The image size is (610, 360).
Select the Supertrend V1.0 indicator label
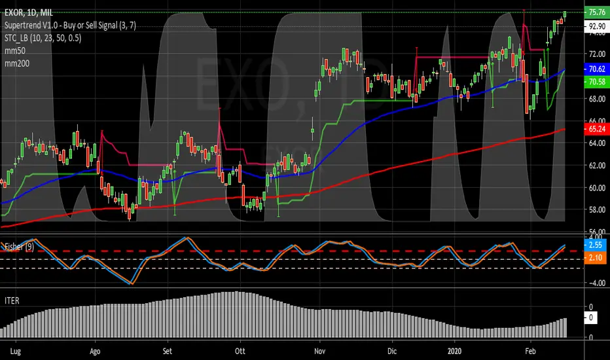click(70, 26)
